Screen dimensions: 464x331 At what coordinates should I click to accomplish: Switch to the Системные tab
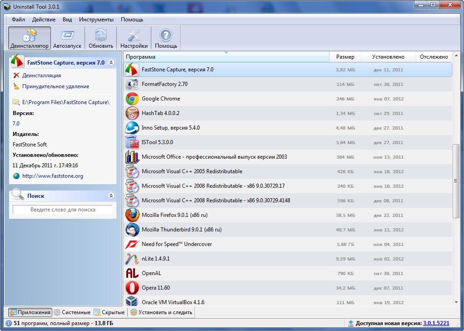73,312
